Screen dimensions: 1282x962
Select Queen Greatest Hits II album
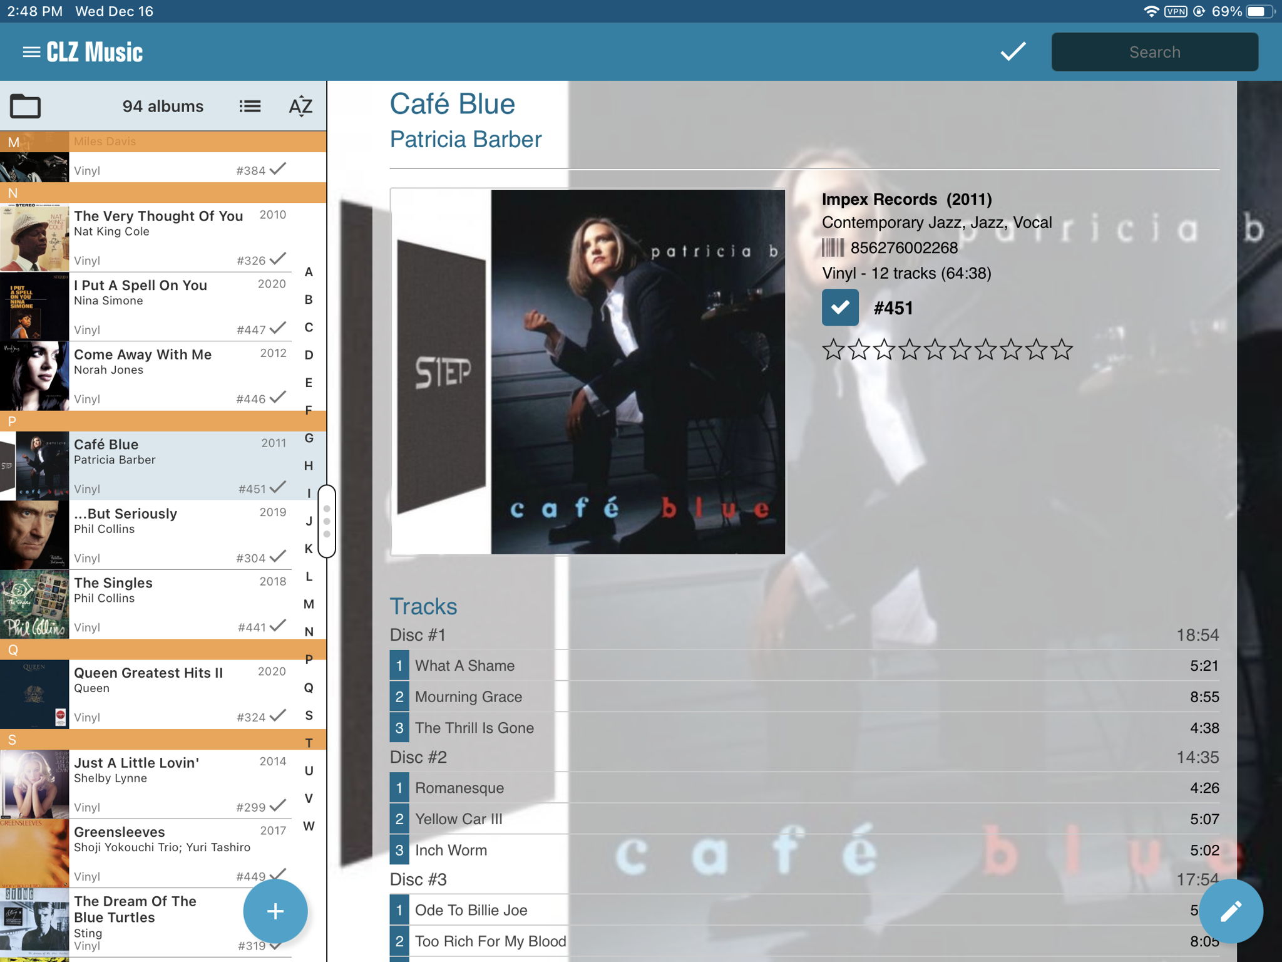pyautogui.click(x=147, y=695)
